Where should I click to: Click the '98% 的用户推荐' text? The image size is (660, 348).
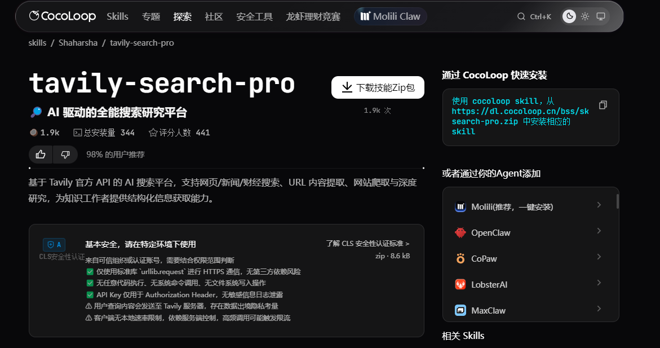tap(116, 155)
